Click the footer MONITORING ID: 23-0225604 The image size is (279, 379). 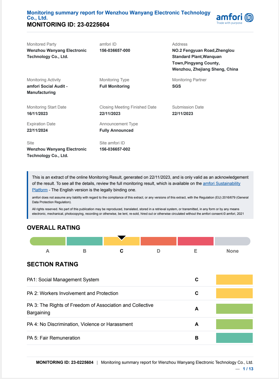coord(65,362)
